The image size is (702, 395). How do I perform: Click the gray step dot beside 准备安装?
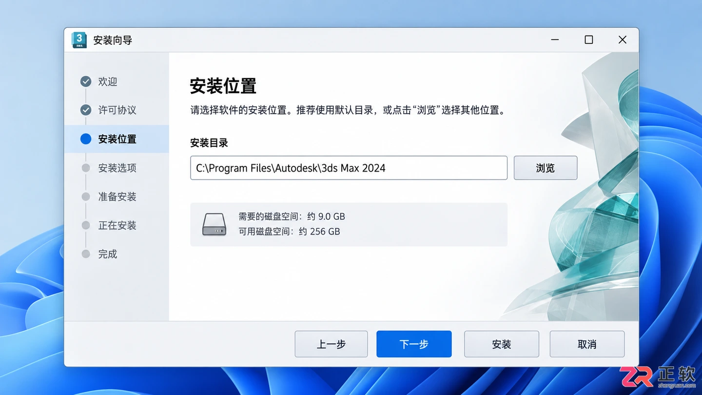click(x=86, y=197)
